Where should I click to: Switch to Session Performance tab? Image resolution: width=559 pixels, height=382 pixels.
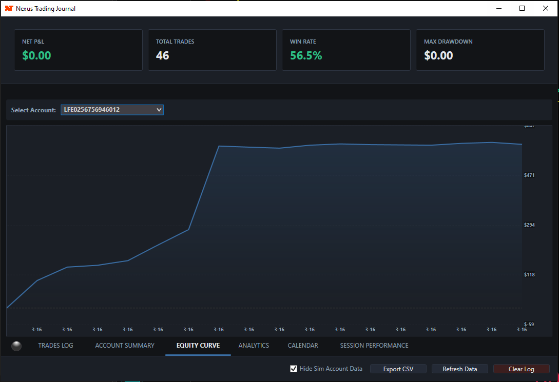[x=374, y=345]
